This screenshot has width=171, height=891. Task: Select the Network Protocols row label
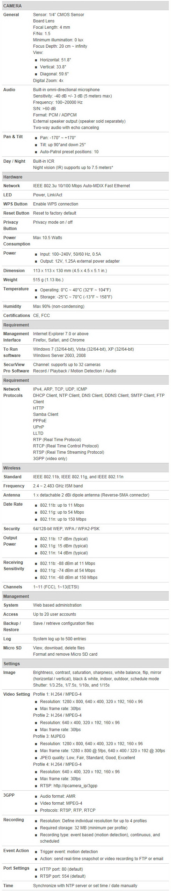click(x=13, y=392)
